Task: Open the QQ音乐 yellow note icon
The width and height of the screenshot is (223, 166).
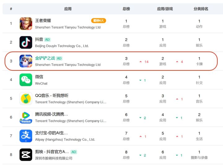Action: tap(26, 99)
